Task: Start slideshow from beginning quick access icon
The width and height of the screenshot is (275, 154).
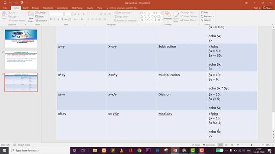Action: click(22, 3)
